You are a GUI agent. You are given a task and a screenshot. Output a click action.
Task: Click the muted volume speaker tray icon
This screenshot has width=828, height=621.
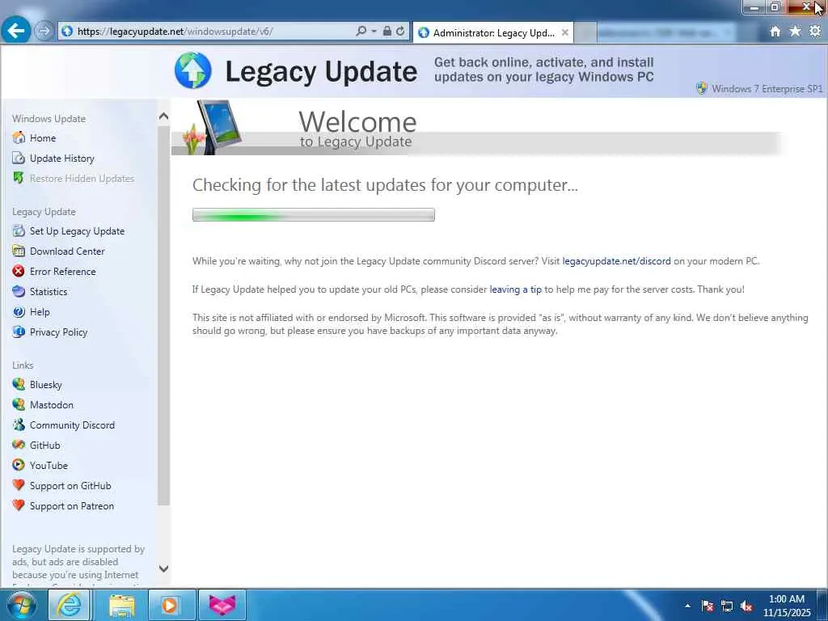coord(746,606)
